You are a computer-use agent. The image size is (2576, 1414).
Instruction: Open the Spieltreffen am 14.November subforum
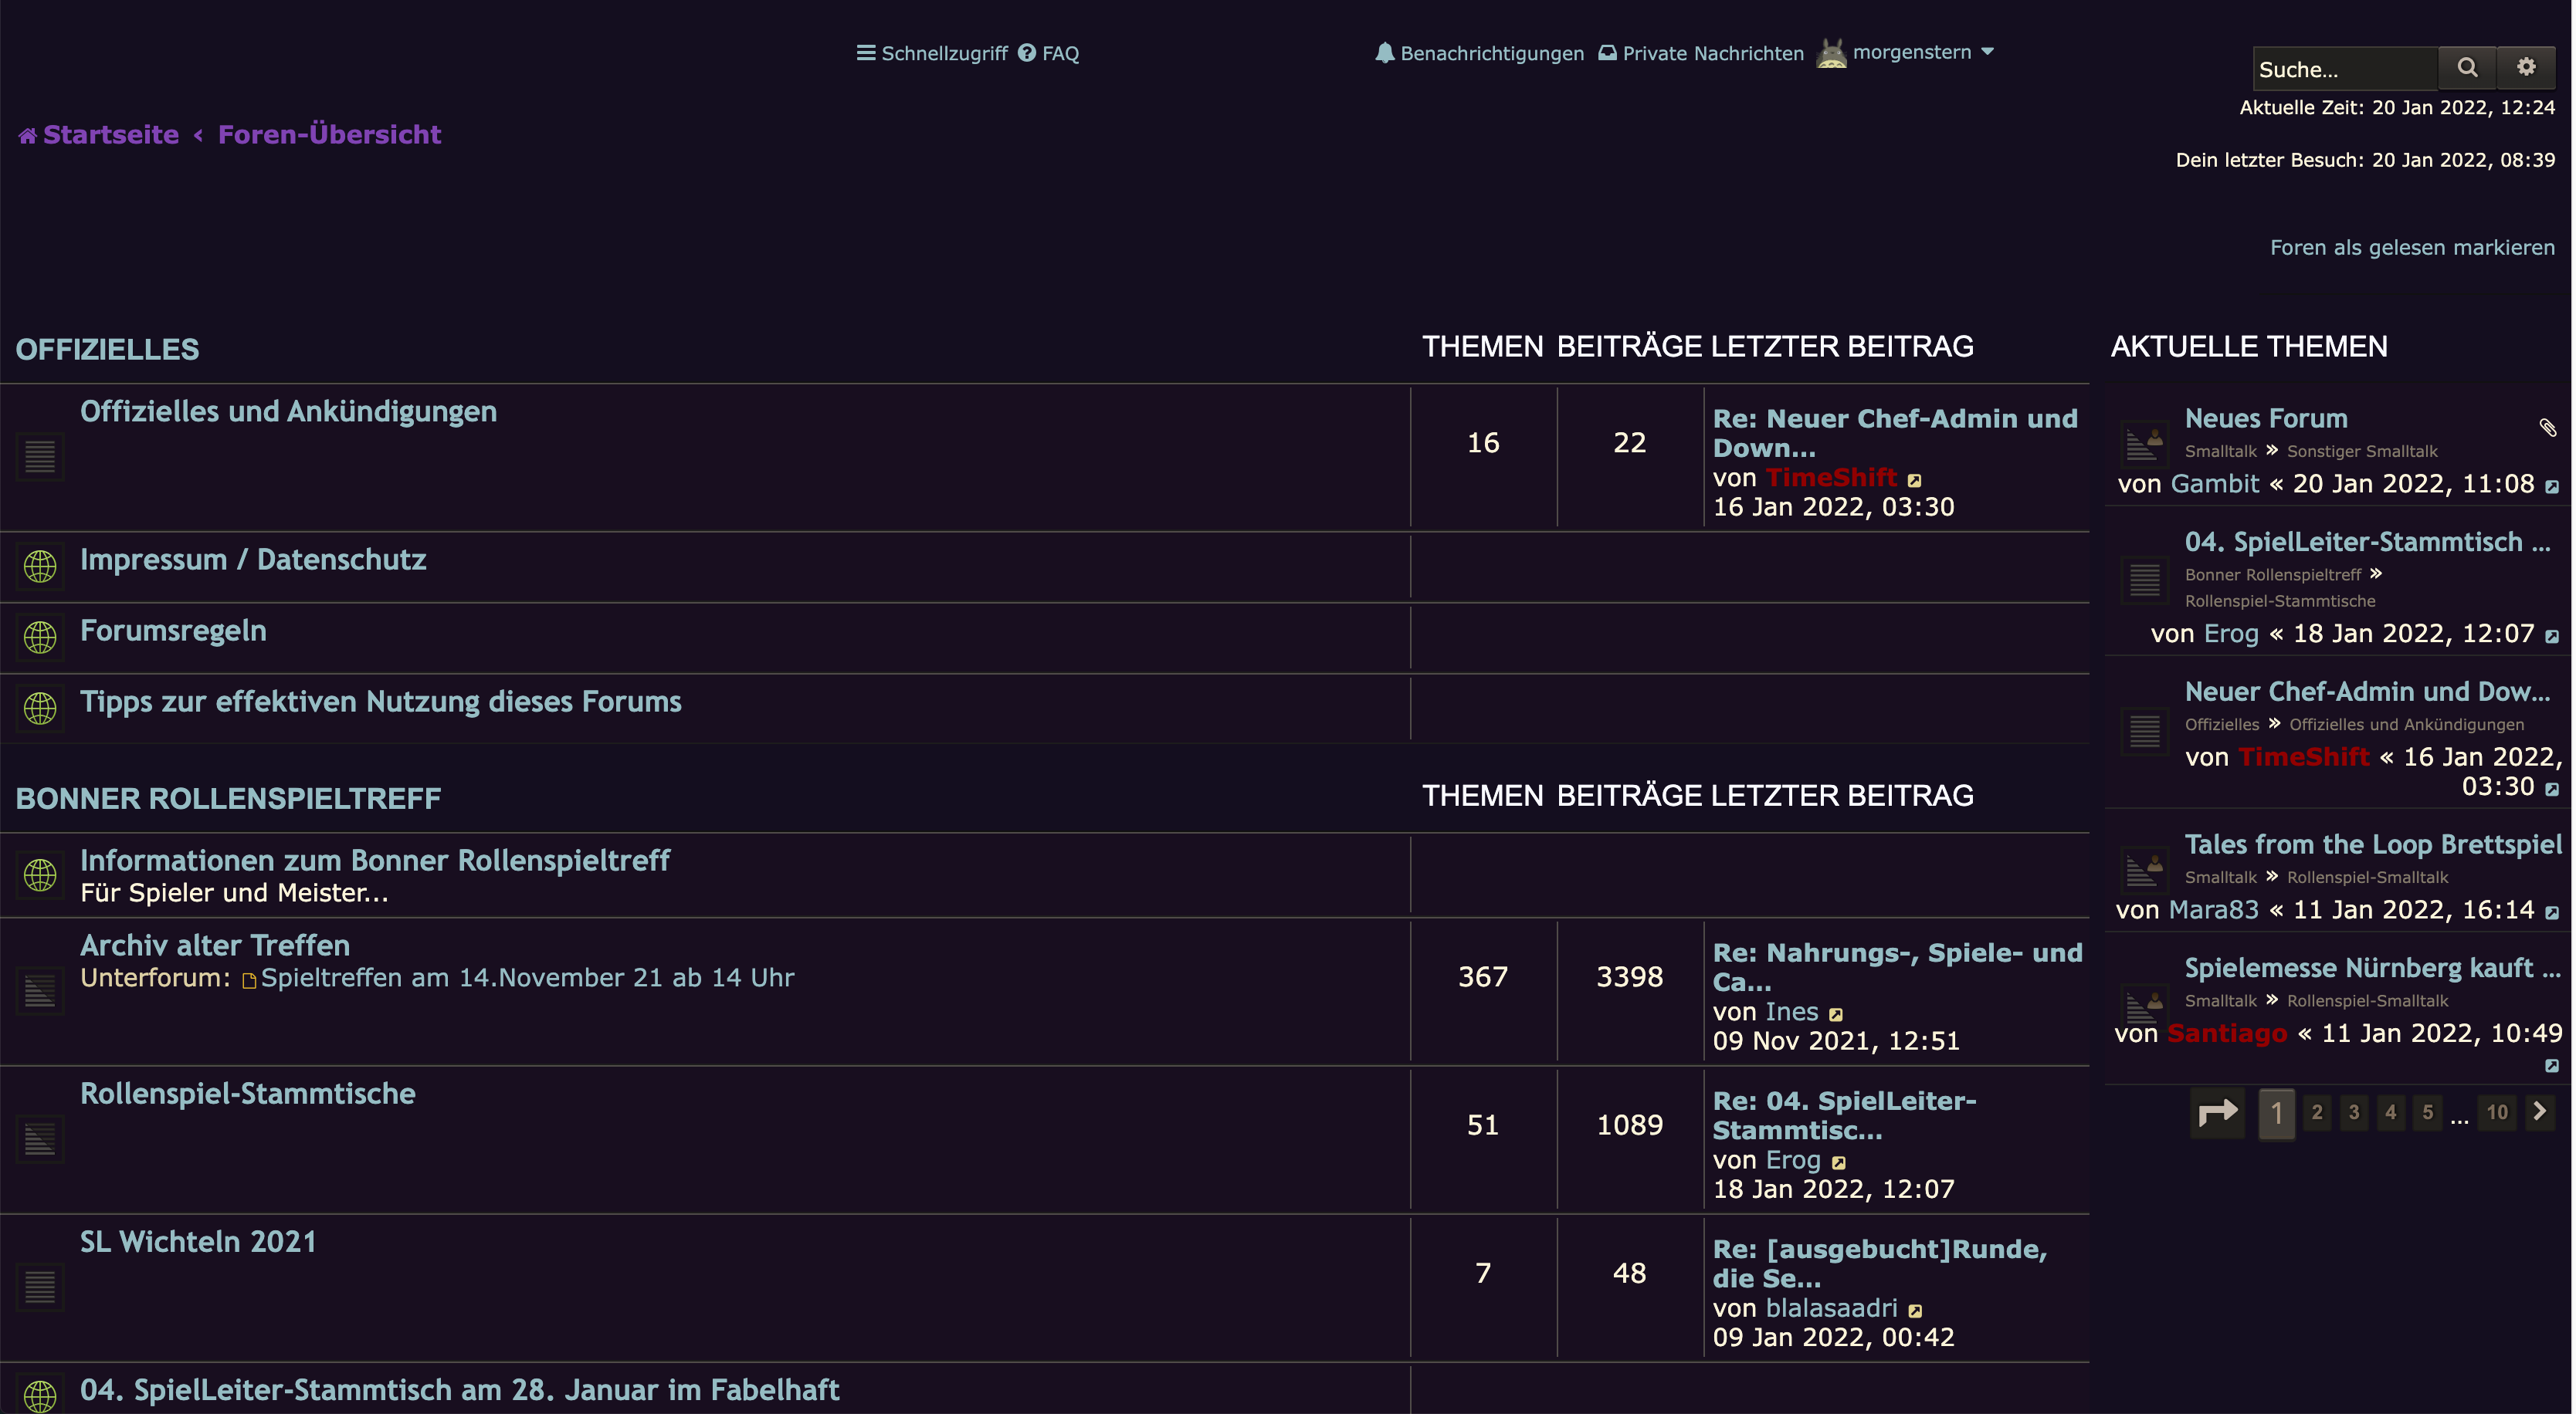[x=527, y=977]
